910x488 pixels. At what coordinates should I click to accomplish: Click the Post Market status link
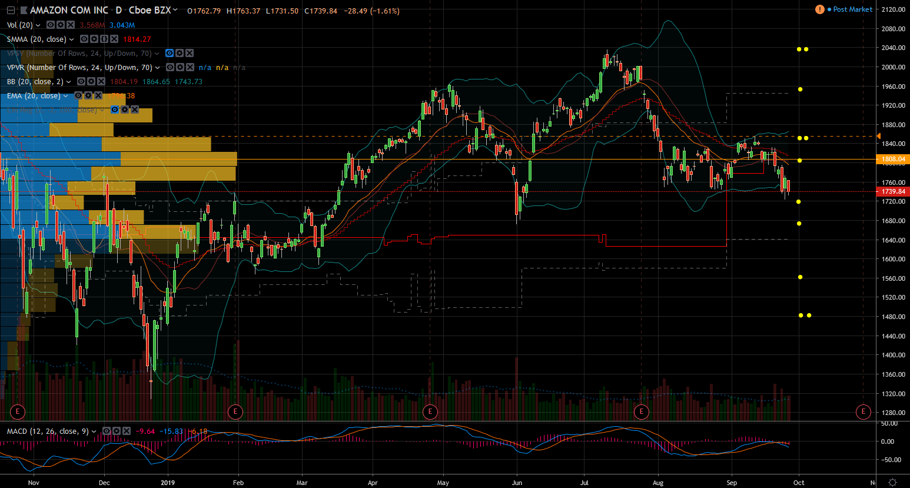point(853,9)
